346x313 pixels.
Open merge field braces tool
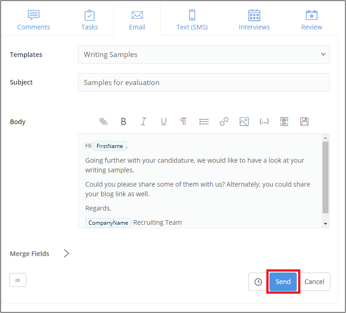[x=264, y=122]
